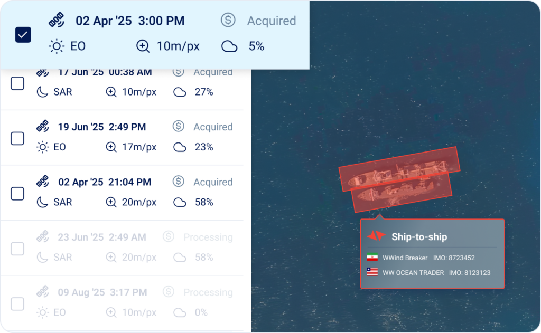This screenshot has width=541, height=333.
Task: Click the moon SAR icon in 02 Apr 21:04 row
Action: pyautogui.click(x=42, y=202)
